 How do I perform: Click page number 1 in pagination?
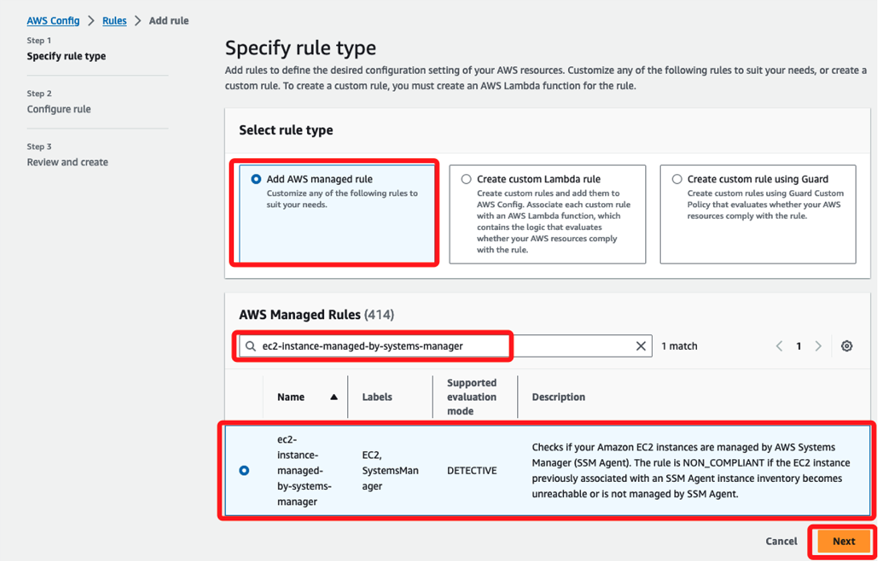click(799, 346)
